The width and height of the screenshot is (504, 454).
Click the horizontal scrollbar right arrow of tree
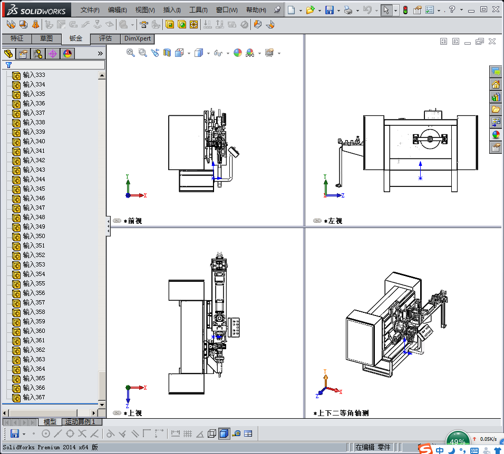coord(94,413)
